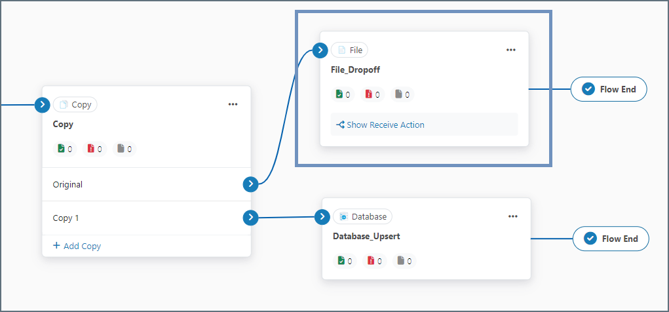Click the red error counter on the Copy node
The height and width of the screenshot is (312, 669).
pos(94,149)
